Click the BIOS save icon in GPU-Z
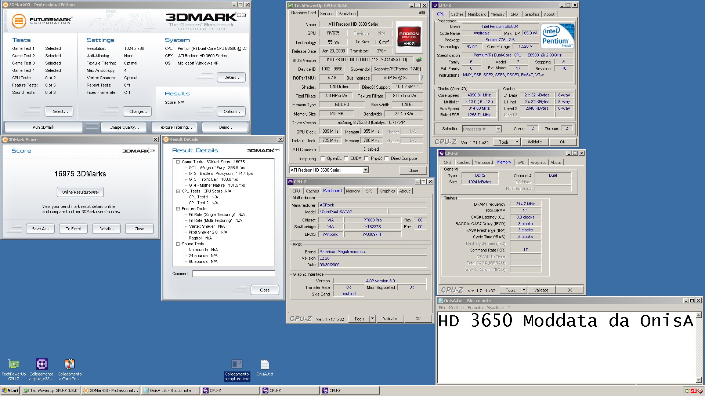This screenshot has height=396, width=705. (x=419, y=59)
